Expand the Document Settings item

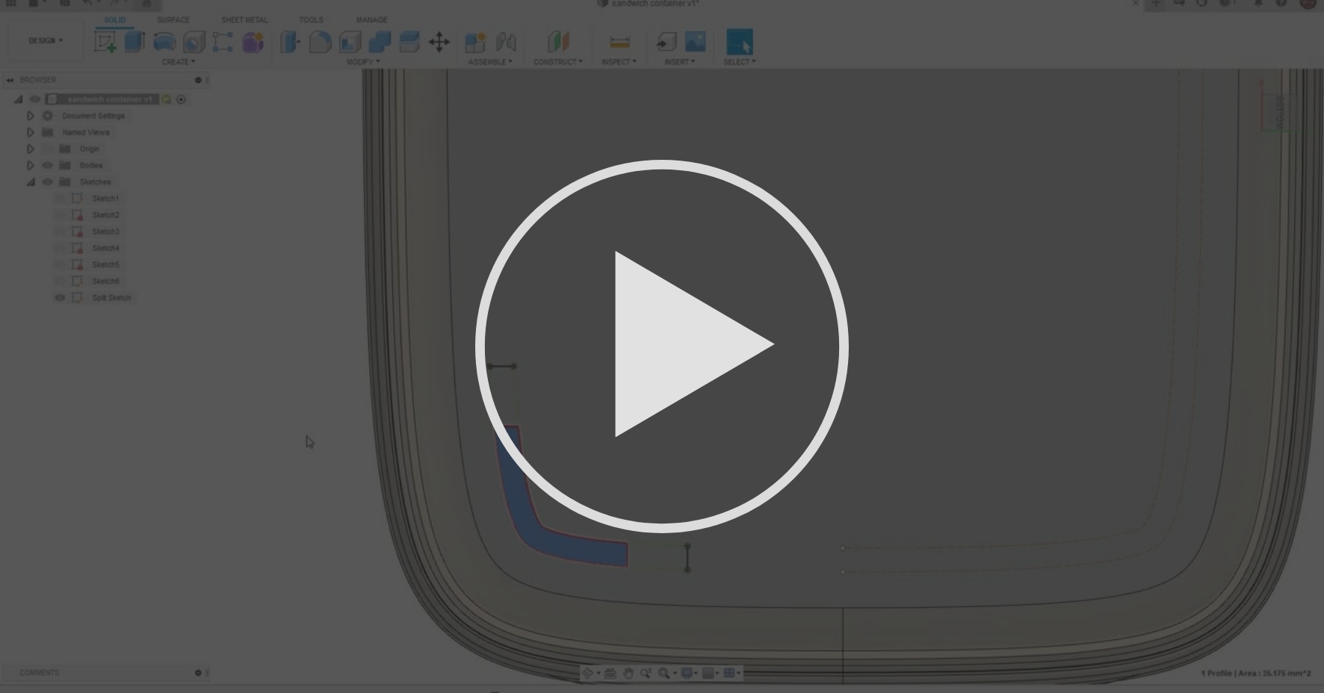[30, 115]
